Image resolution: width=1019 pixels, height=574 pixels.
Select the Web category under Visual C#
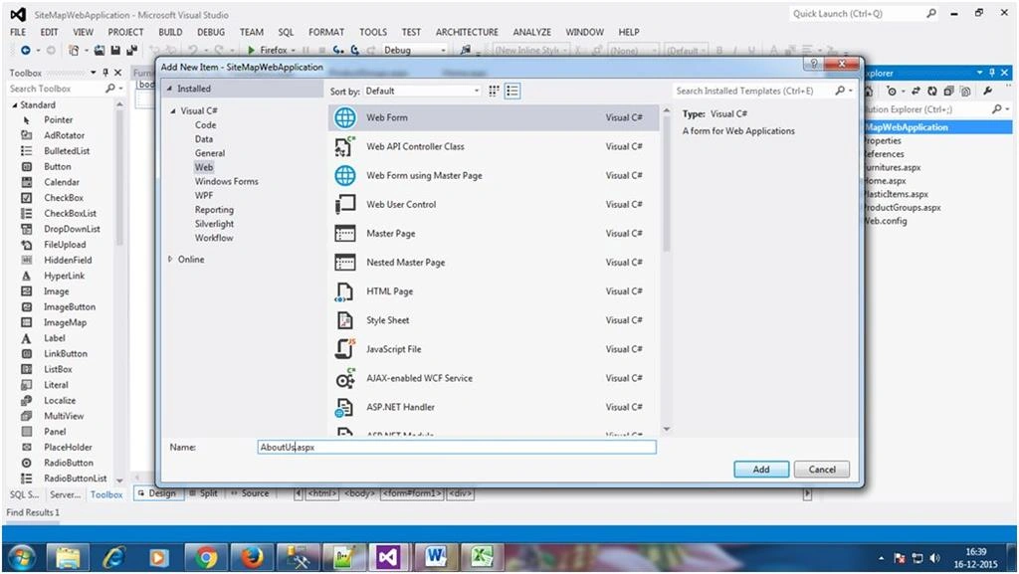coord(203,167)
